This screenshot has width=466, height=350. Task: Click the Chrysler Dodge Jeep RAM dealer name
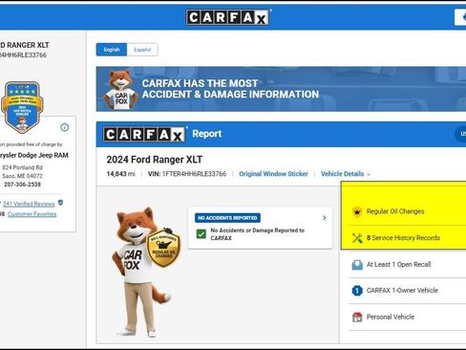[x=33, y=155]
